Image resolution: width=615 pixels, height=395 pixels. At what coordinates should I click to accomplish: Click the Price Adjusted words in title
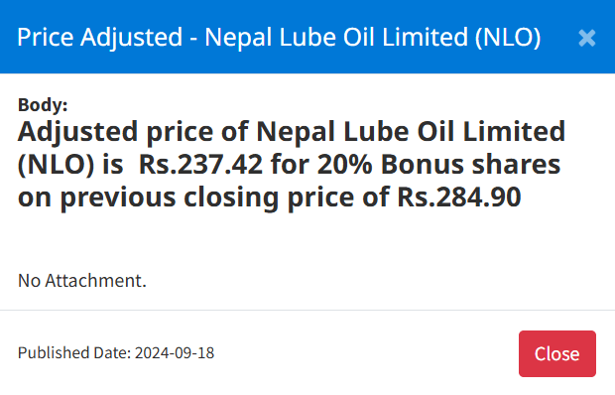pos(99,38)
